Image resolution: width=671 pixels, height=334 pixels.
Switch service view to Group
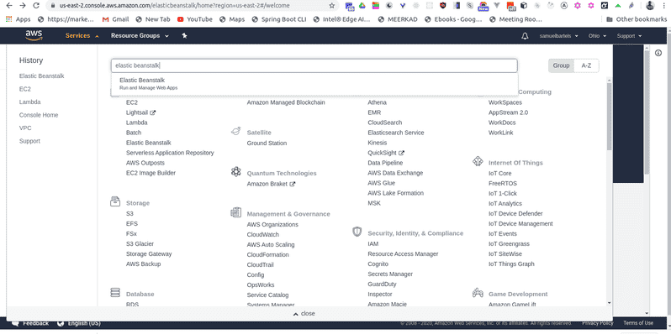click(x=561, y=65)
